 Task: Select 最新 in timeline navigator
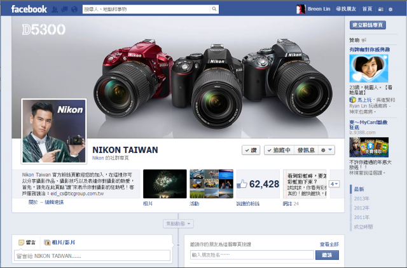click(359, 189)
